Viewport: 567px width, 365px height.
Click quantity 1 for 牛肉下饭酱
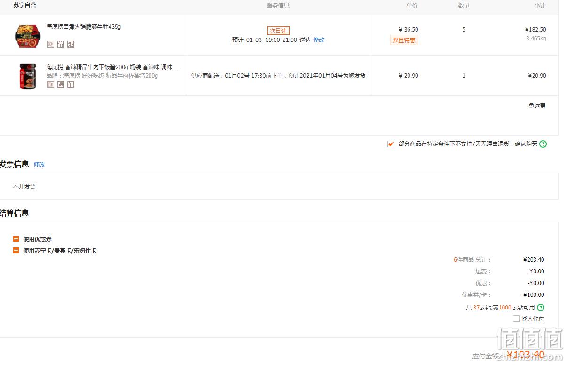click(x=464, y=76)
